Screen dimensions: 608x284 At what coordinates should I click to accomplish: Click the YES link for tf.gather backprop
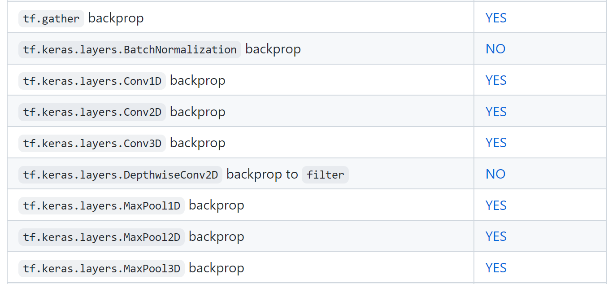[x=496, y=18]
